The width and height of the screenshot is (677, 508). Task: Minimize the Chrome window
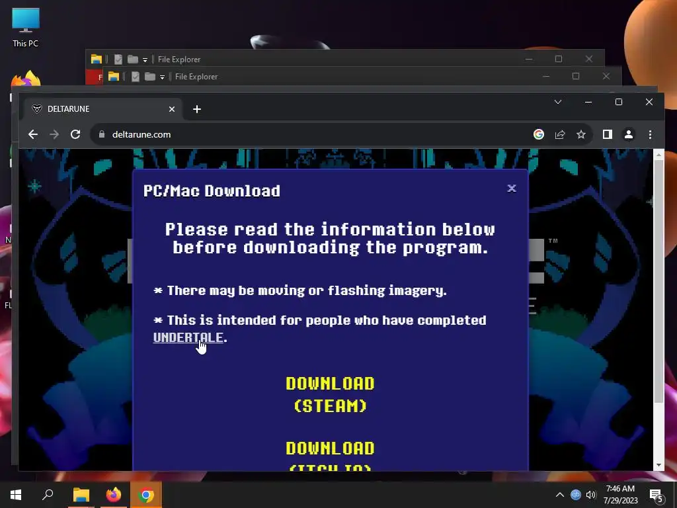coord(588,102)
